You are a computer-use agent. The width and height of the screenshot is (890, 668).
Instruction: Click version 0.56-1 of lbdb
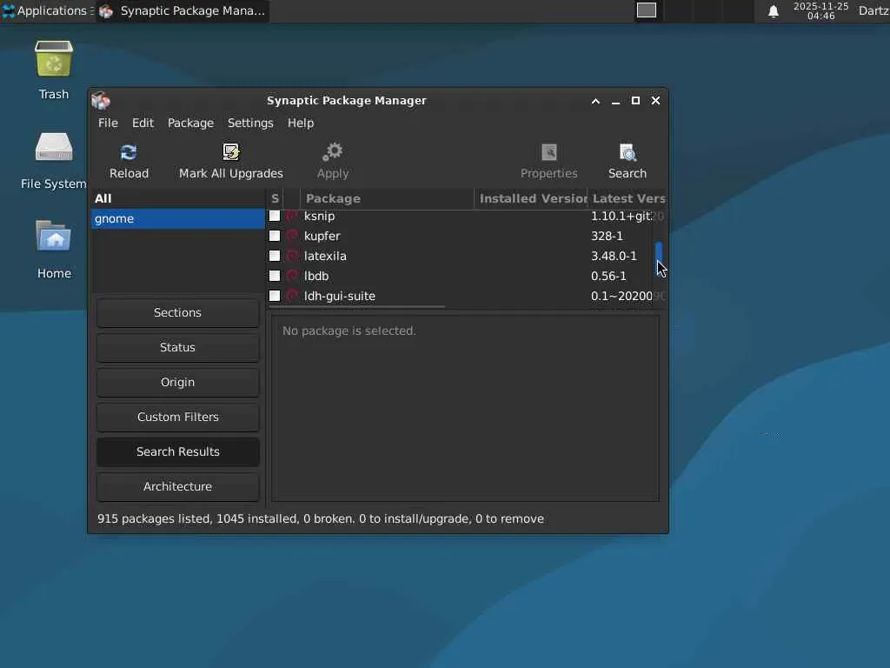[x=608, y=276]
